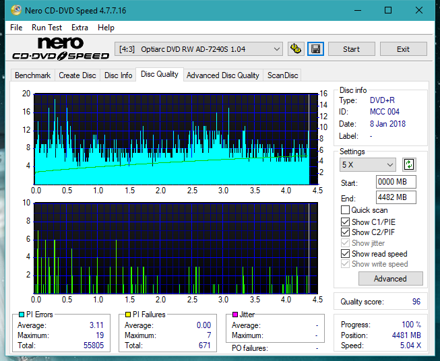
Task: Click the PO failures label
Action: [x=249, y=348]
